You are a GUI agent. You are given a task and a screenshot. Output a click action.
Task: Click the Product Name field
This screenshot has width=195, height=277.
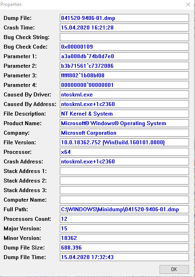(x=124, y=123)
